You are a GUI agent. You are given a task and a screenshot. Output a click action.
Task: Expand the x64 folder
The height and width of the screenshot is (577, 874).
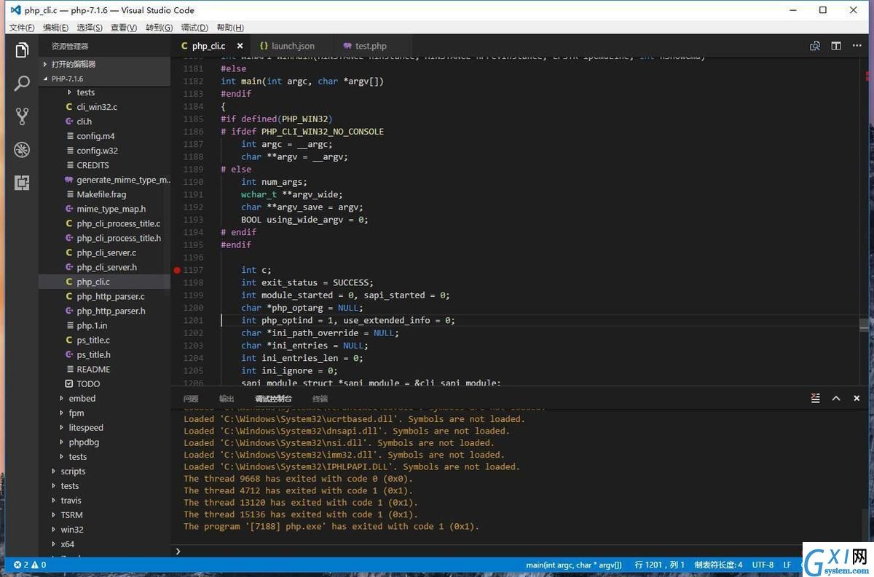(104, 544)
